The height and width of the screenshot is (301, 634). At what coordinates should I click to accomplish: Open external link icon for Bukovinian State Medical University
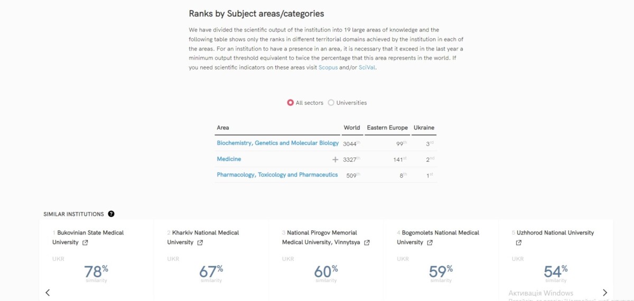click(86, 242)
